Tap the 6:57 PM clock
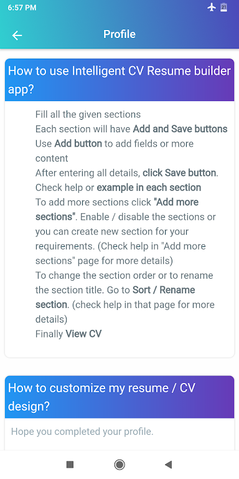Image resolution: width=239 pixels, height=479 pixels. [x=22, y=7]
